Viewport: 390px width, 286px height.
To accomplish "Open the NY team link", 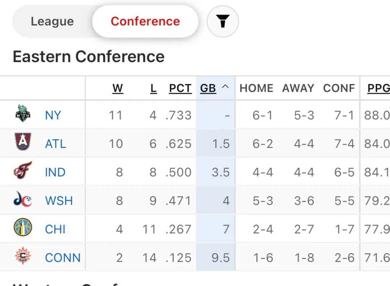I will coord(53,115).
